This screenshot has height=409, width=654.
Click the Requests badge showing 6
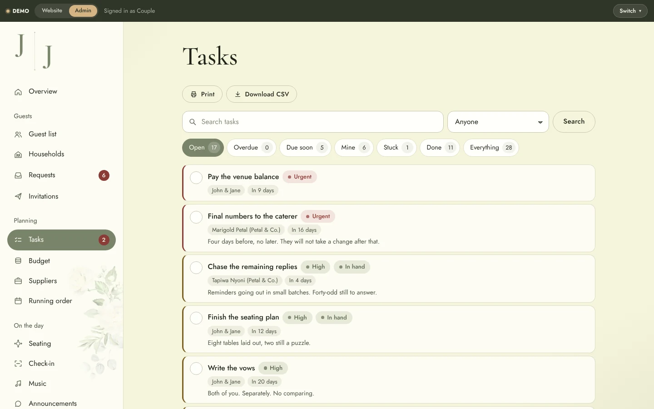point(104,175)
